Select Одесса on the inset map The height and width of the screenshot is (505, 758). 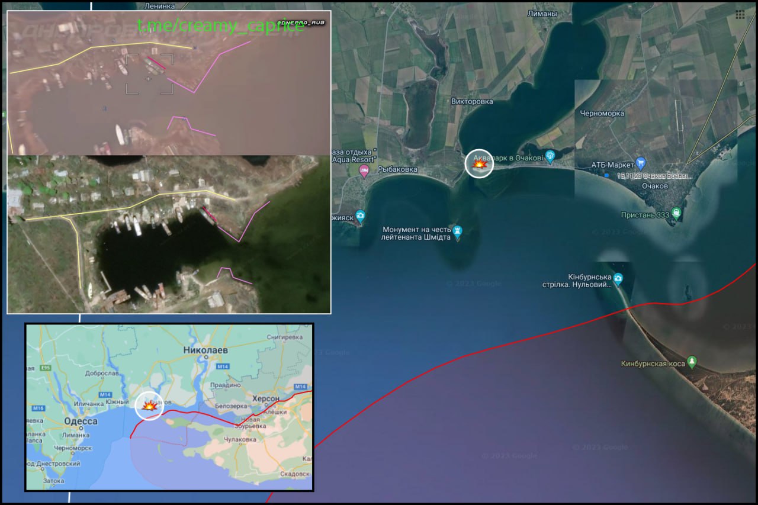point(80,421)
